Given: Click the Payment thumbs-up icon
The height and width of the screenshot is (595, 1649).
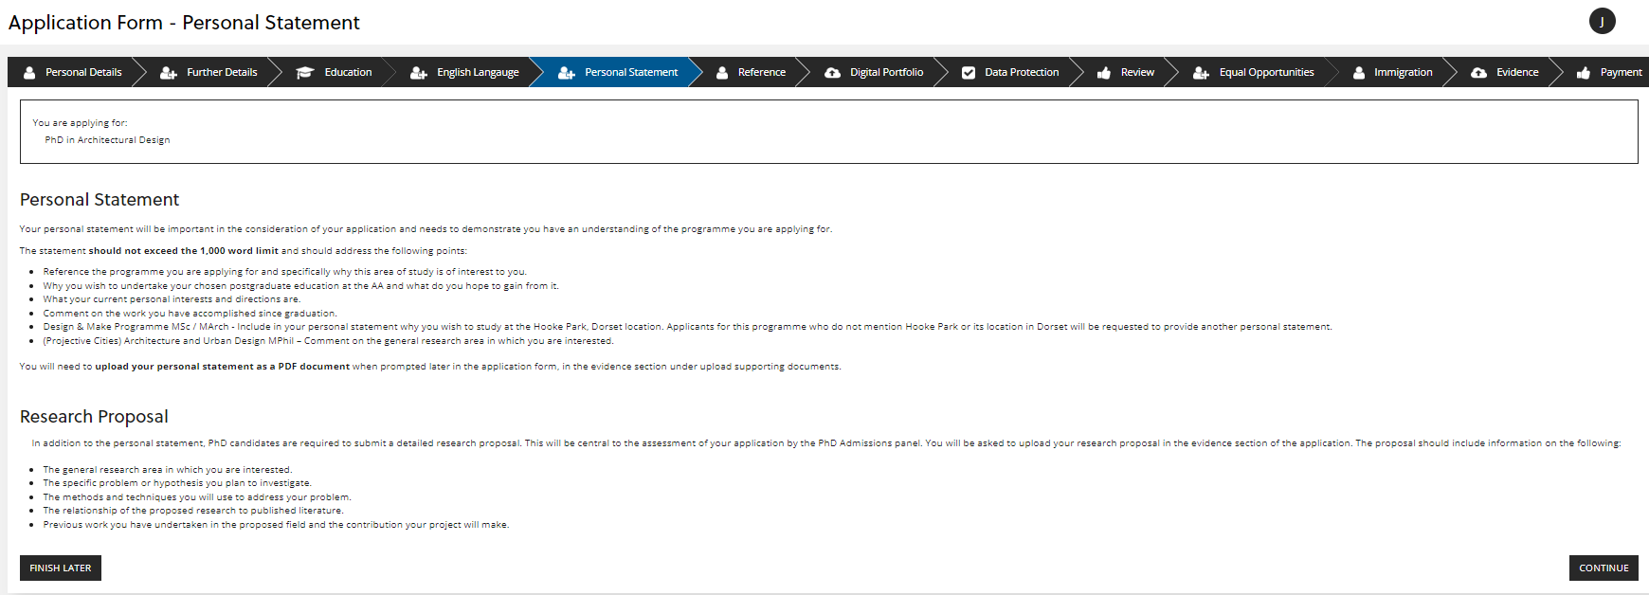Looking at the screenshot, I should (x=1583, y=73).
